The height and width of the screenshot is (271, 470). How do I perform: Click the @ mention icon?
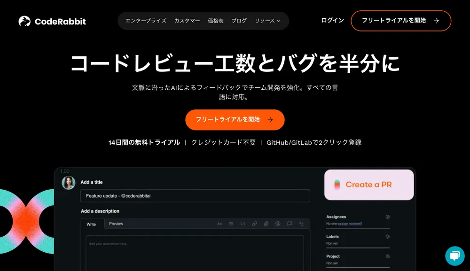278,224
